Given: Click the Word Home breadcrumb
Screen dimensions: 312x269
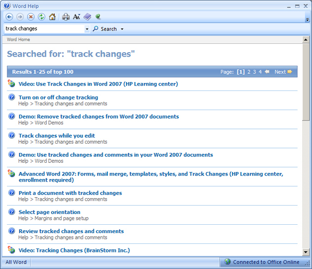Looking at the screenshot, I should tap(18, 39).
